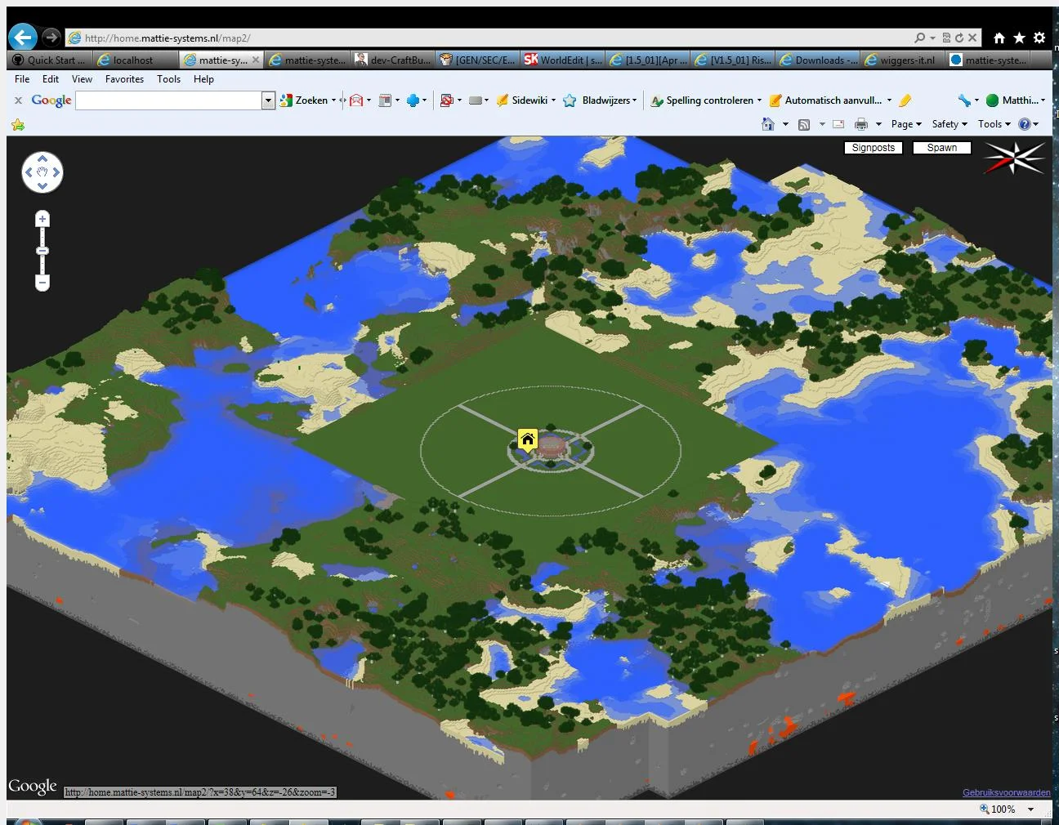Click the Sidewiki button
Screen dimensions: 1059x825
coord(521,100)
